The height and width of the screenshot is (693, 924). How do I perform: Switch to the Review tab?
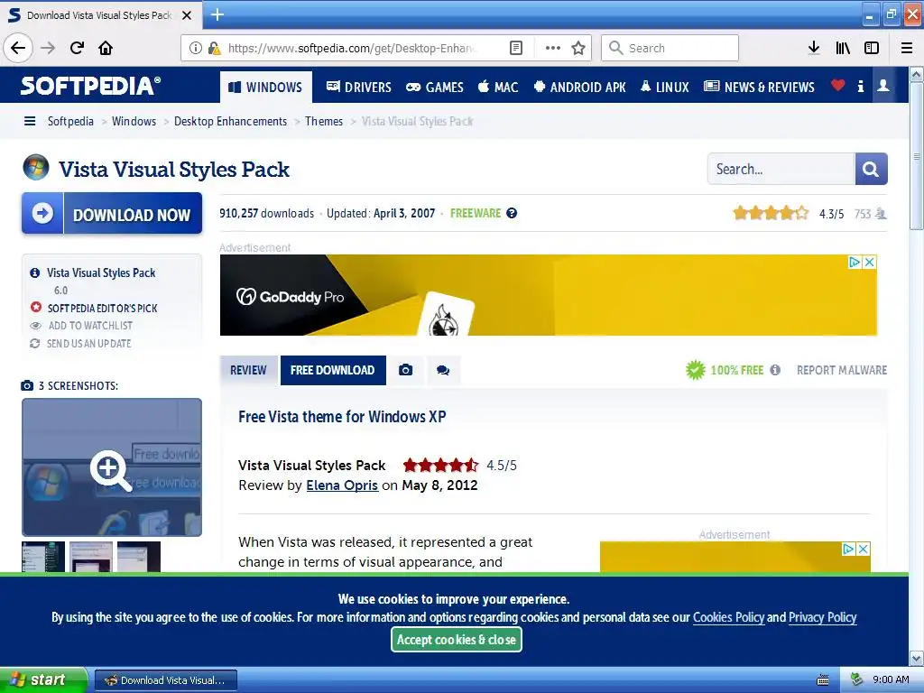coord(248,370)
